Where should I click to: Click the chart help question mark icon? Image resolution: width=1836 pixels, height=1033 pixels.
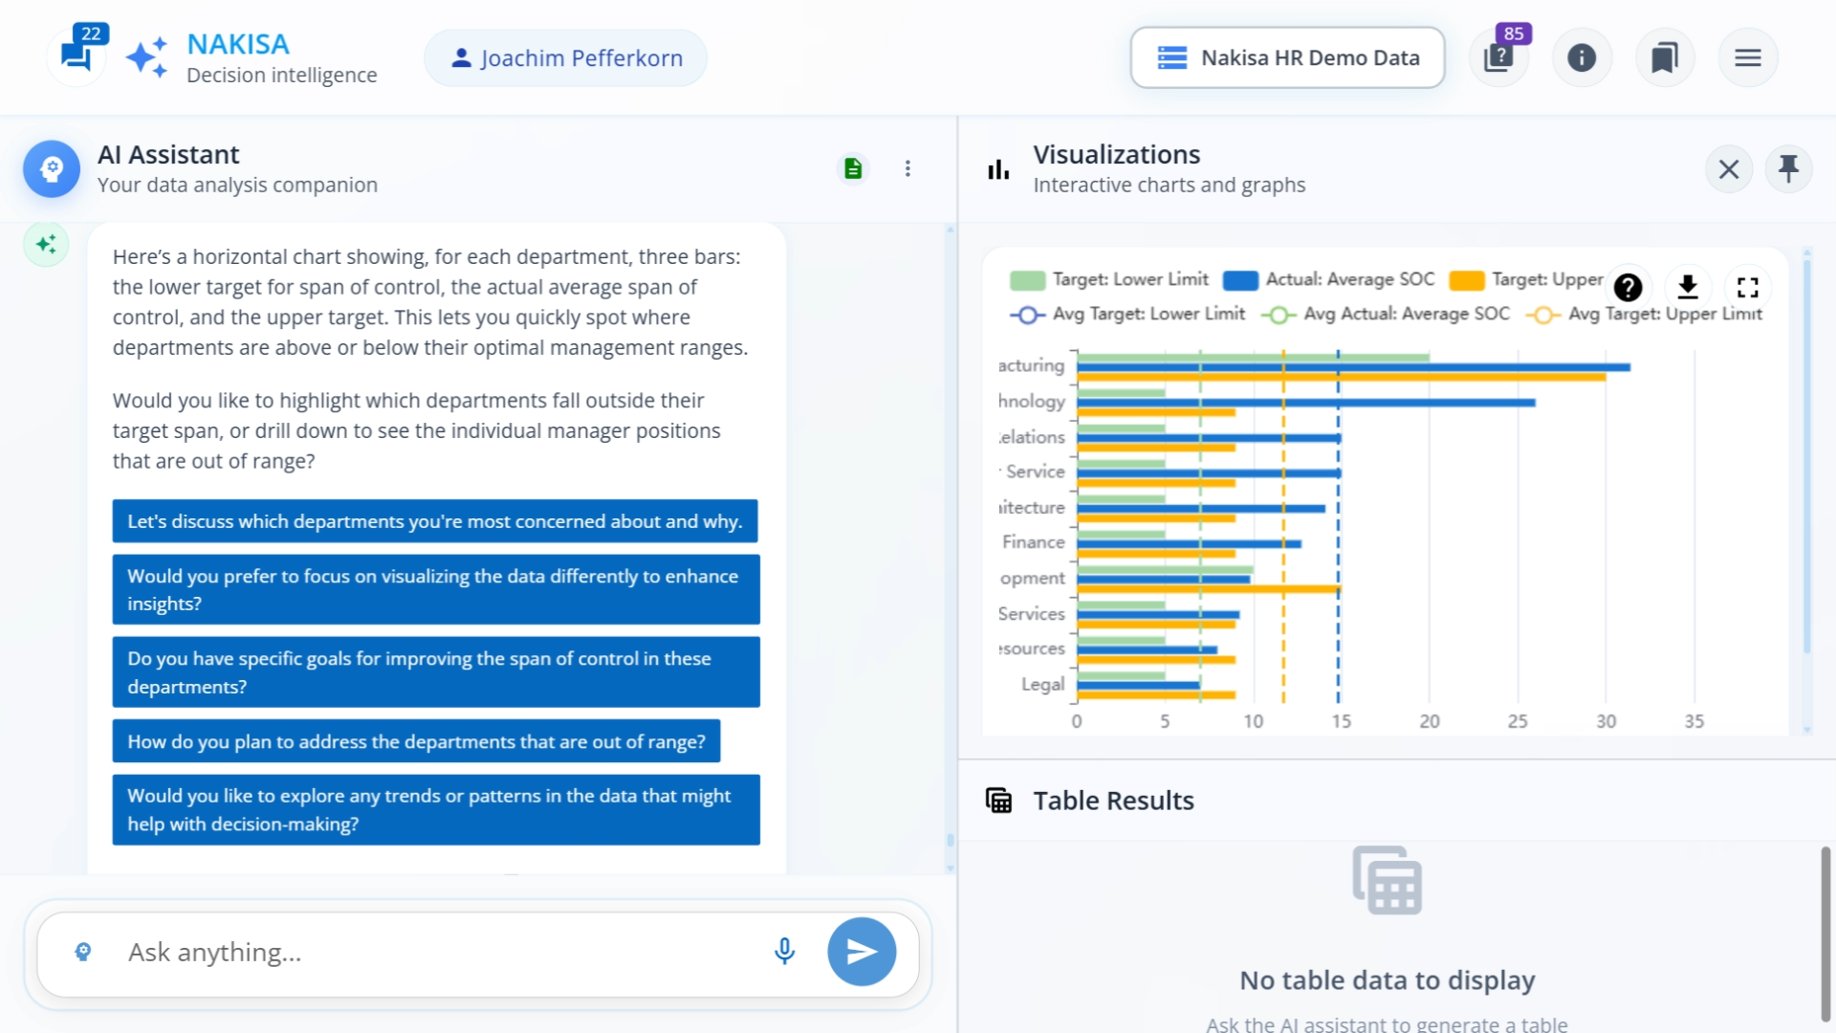[1628, 288]
